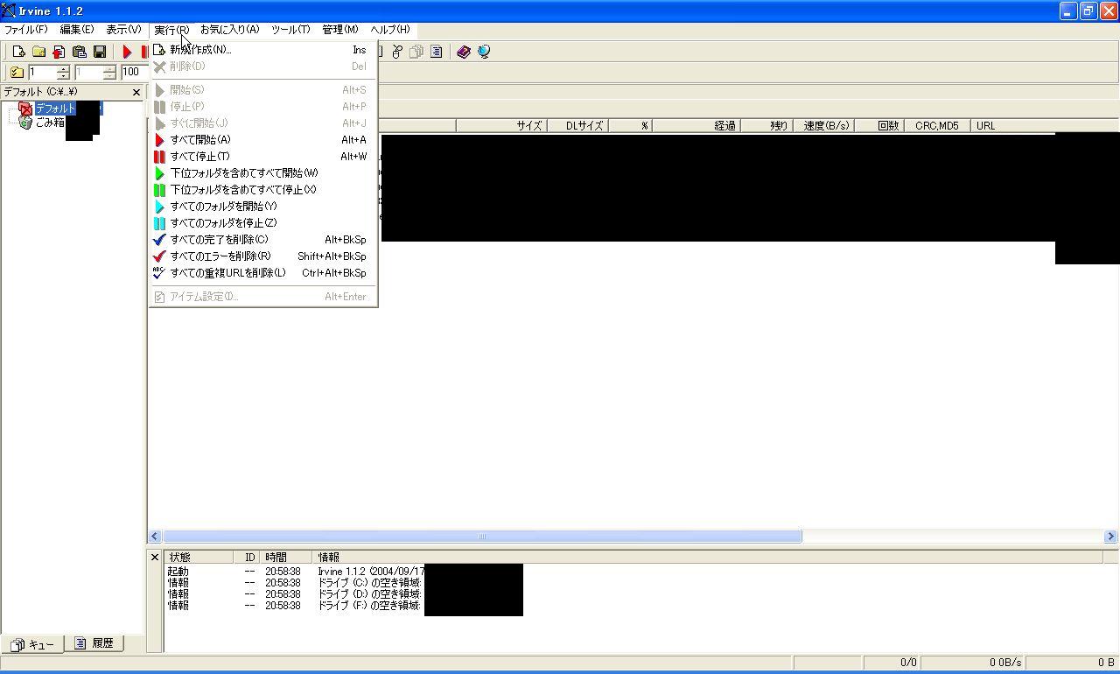Click the new folder toolbar icon
This screenshot has height=674, width=1120.
coord(38,53)
